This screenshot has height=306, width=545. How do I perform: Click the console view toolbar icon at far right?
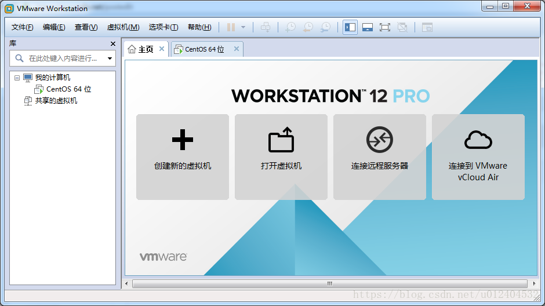pyautogui.click(x=427, y=27)
